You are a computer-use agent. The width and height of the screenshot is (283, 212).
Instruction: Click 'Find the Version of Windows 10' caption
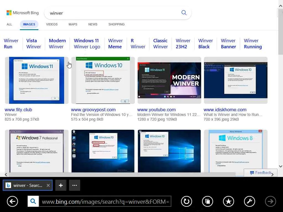pos(102,115)
